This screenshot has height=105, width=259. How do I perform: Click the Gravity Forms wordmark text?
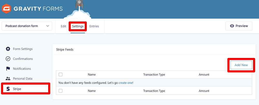pyautogui.click(x=38, y=9)
